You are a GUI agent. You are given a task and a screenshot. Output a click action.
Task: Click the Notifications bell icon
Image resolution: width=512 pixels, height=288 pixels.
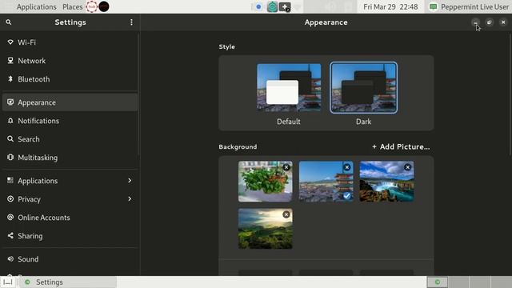point(10,121)
